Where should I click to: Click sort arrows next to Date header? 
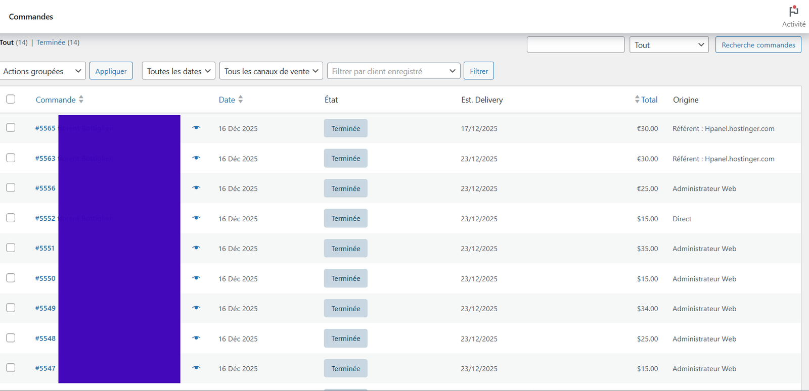click(x=241, y=100)
